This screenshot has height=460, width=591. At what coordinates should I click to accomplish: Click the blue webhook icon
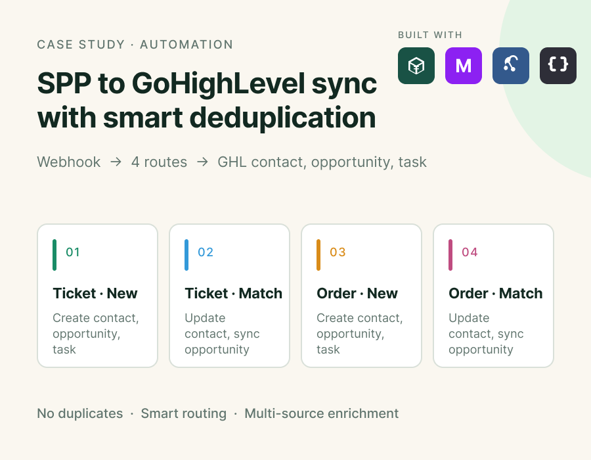[x=511, y=66]
